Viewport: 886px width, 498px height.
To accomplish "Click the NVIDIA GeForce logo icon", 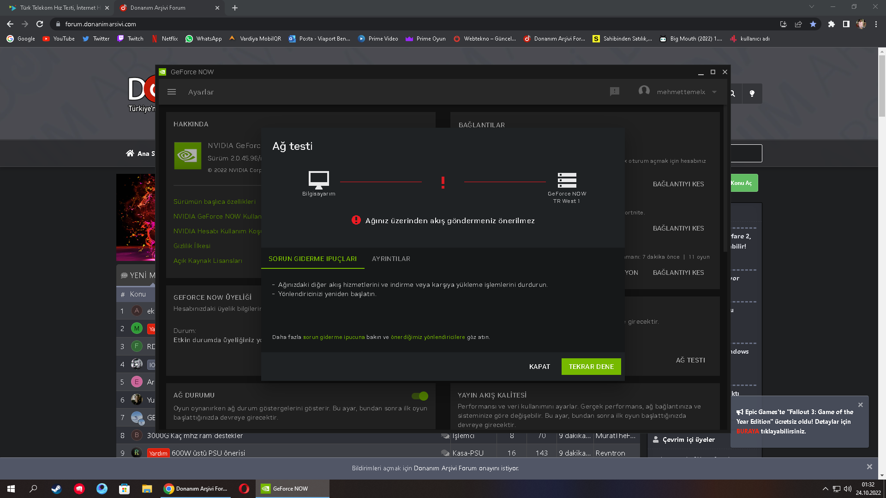I will click(187, 156).
